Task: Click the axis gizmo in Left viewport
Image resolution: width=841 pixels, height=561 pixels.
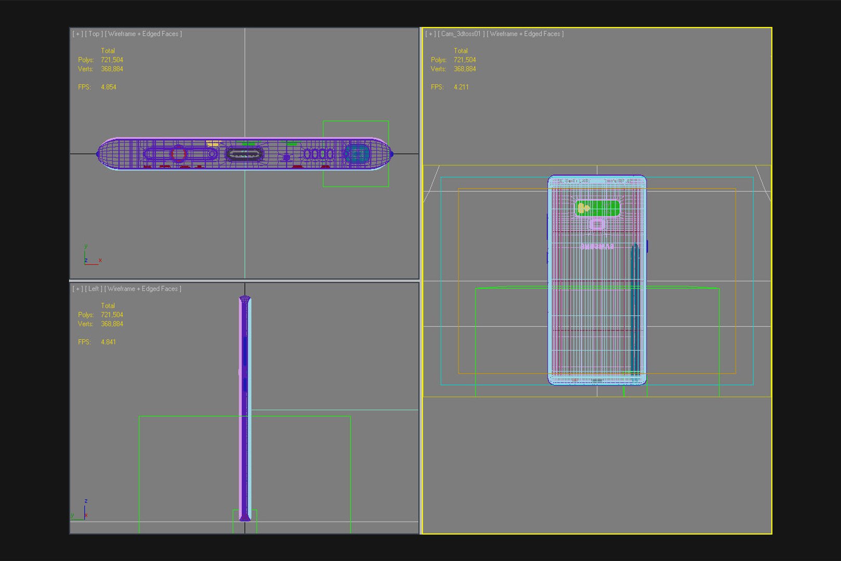Action: (x=80, y=510)
